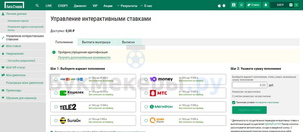Uncheck Принимаю условия соглашения checkbox
The image size is (303, 132).
point(234,102)
